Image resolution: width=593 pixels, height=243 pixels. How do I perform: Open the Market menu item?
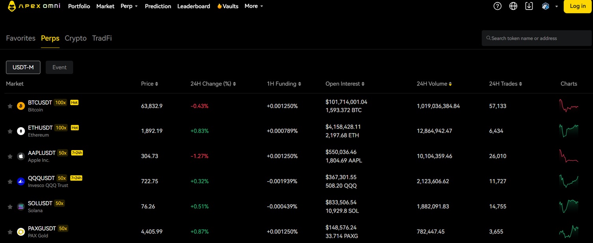(x=105, y=6)
